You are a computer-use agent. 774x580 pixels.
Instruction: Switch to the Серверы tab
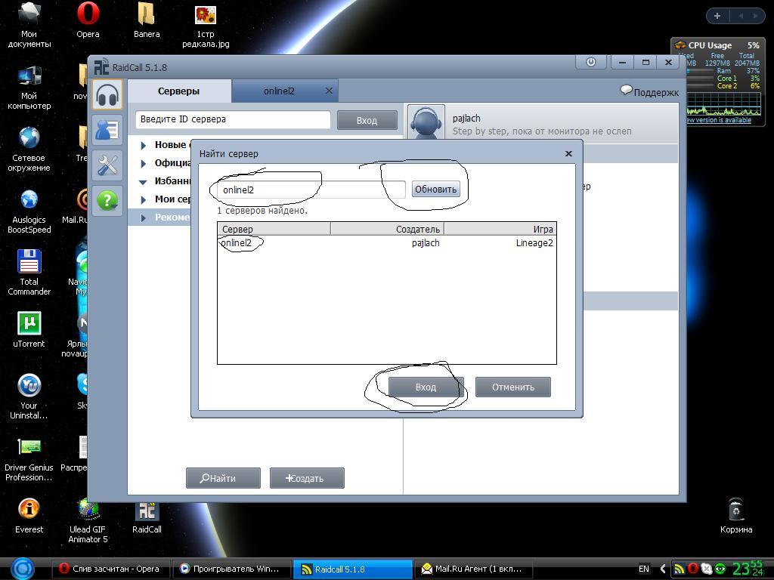click(178, 91)
